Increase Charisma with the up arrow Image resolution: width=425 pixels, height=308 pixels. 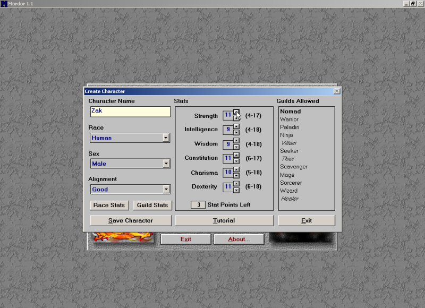click(236, 169)
